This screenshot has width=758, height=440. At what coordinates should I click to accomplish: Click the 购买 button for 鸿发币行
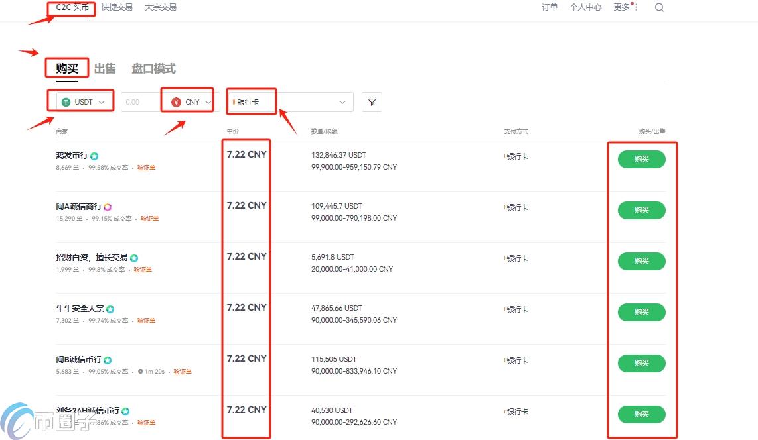coord(641,159)
